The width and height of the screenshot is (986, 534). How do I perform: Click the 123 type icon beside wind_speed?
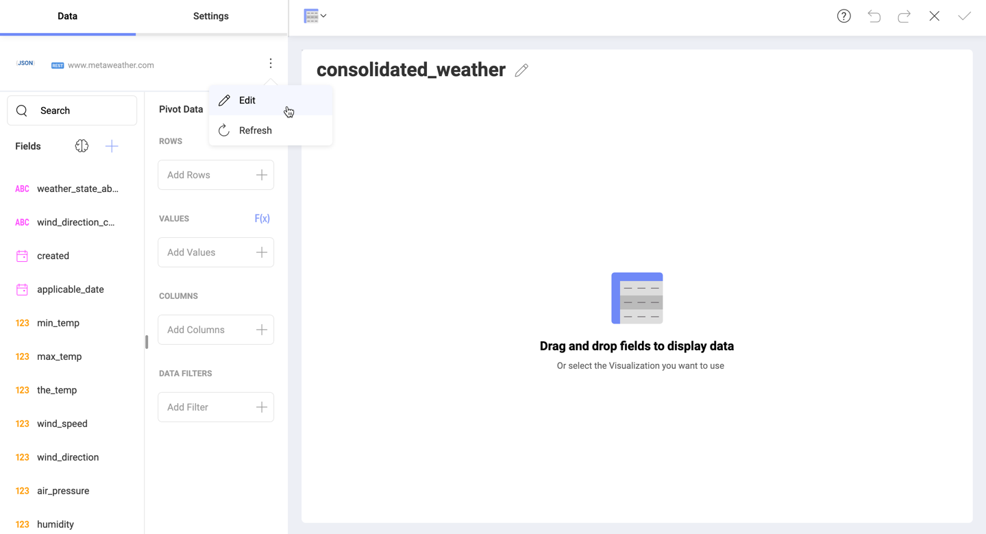coord(22,424)
